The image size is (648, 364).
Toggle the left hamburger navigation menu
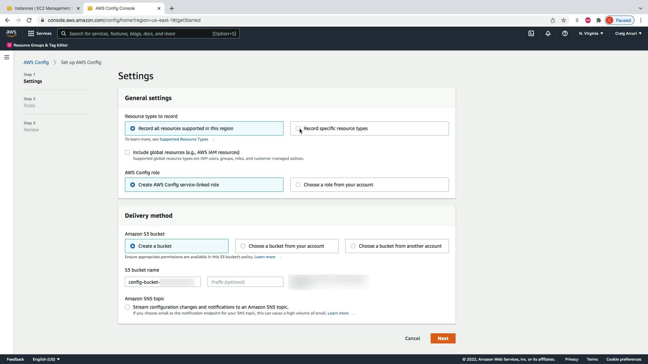click(7, 57)
